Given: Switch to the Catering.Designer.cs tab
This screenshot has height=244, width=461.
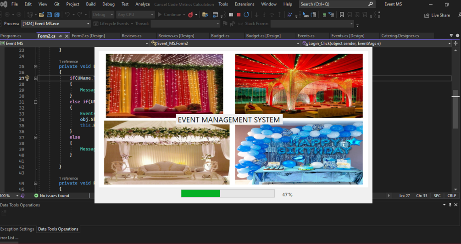Looking at the screenshot, I should 400,36.
